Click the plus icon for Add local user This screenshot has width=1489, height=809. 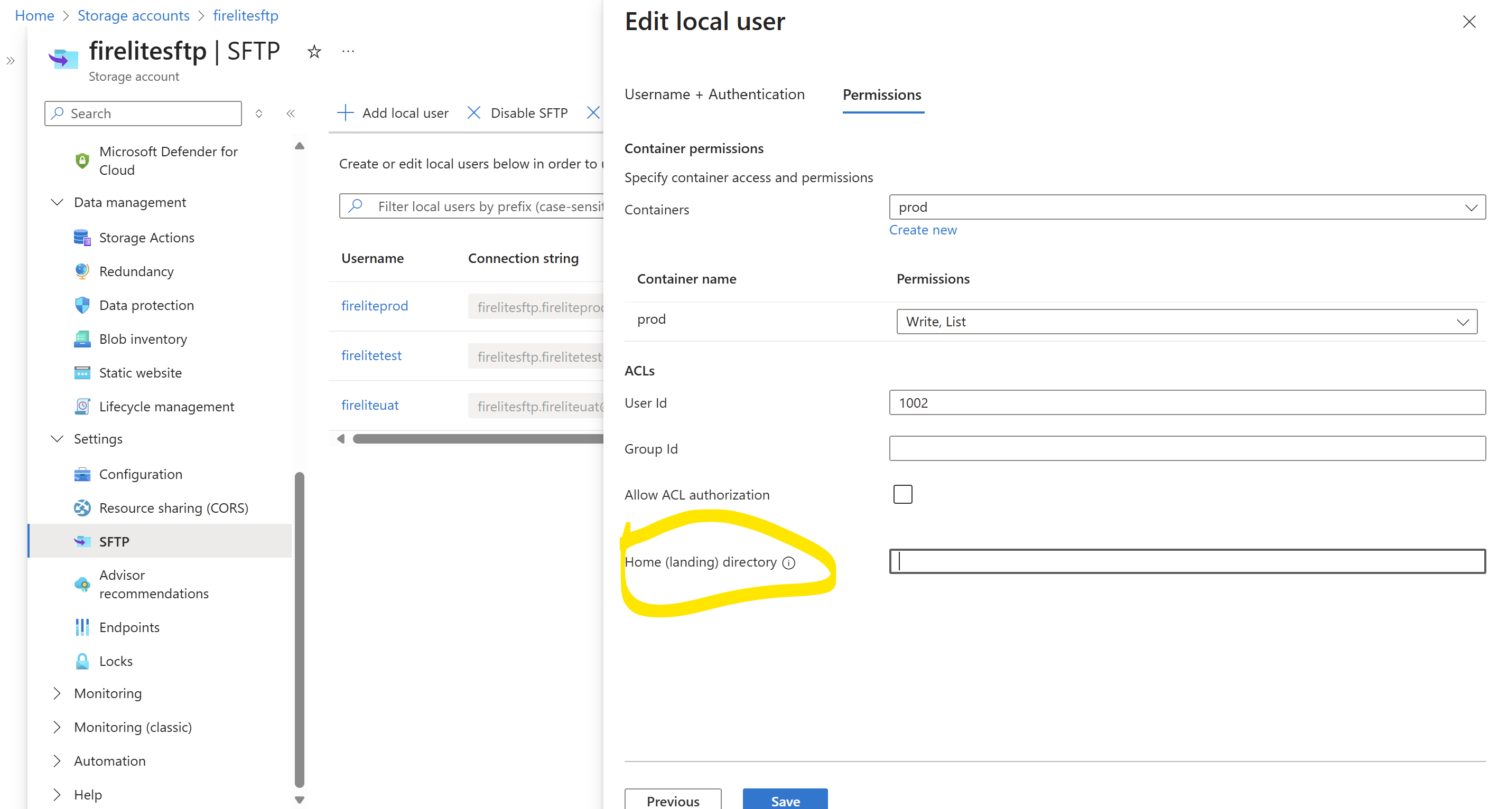345,112
